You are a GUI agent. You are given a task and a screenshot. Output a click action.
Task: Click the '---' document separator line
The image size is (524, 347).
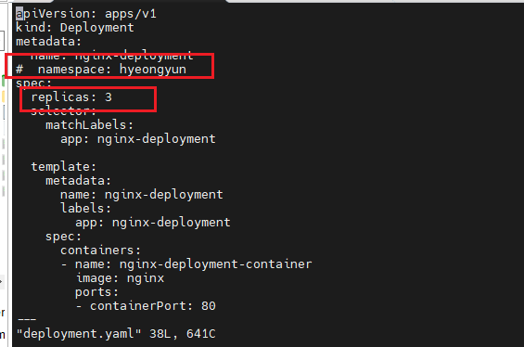point(27,320)
